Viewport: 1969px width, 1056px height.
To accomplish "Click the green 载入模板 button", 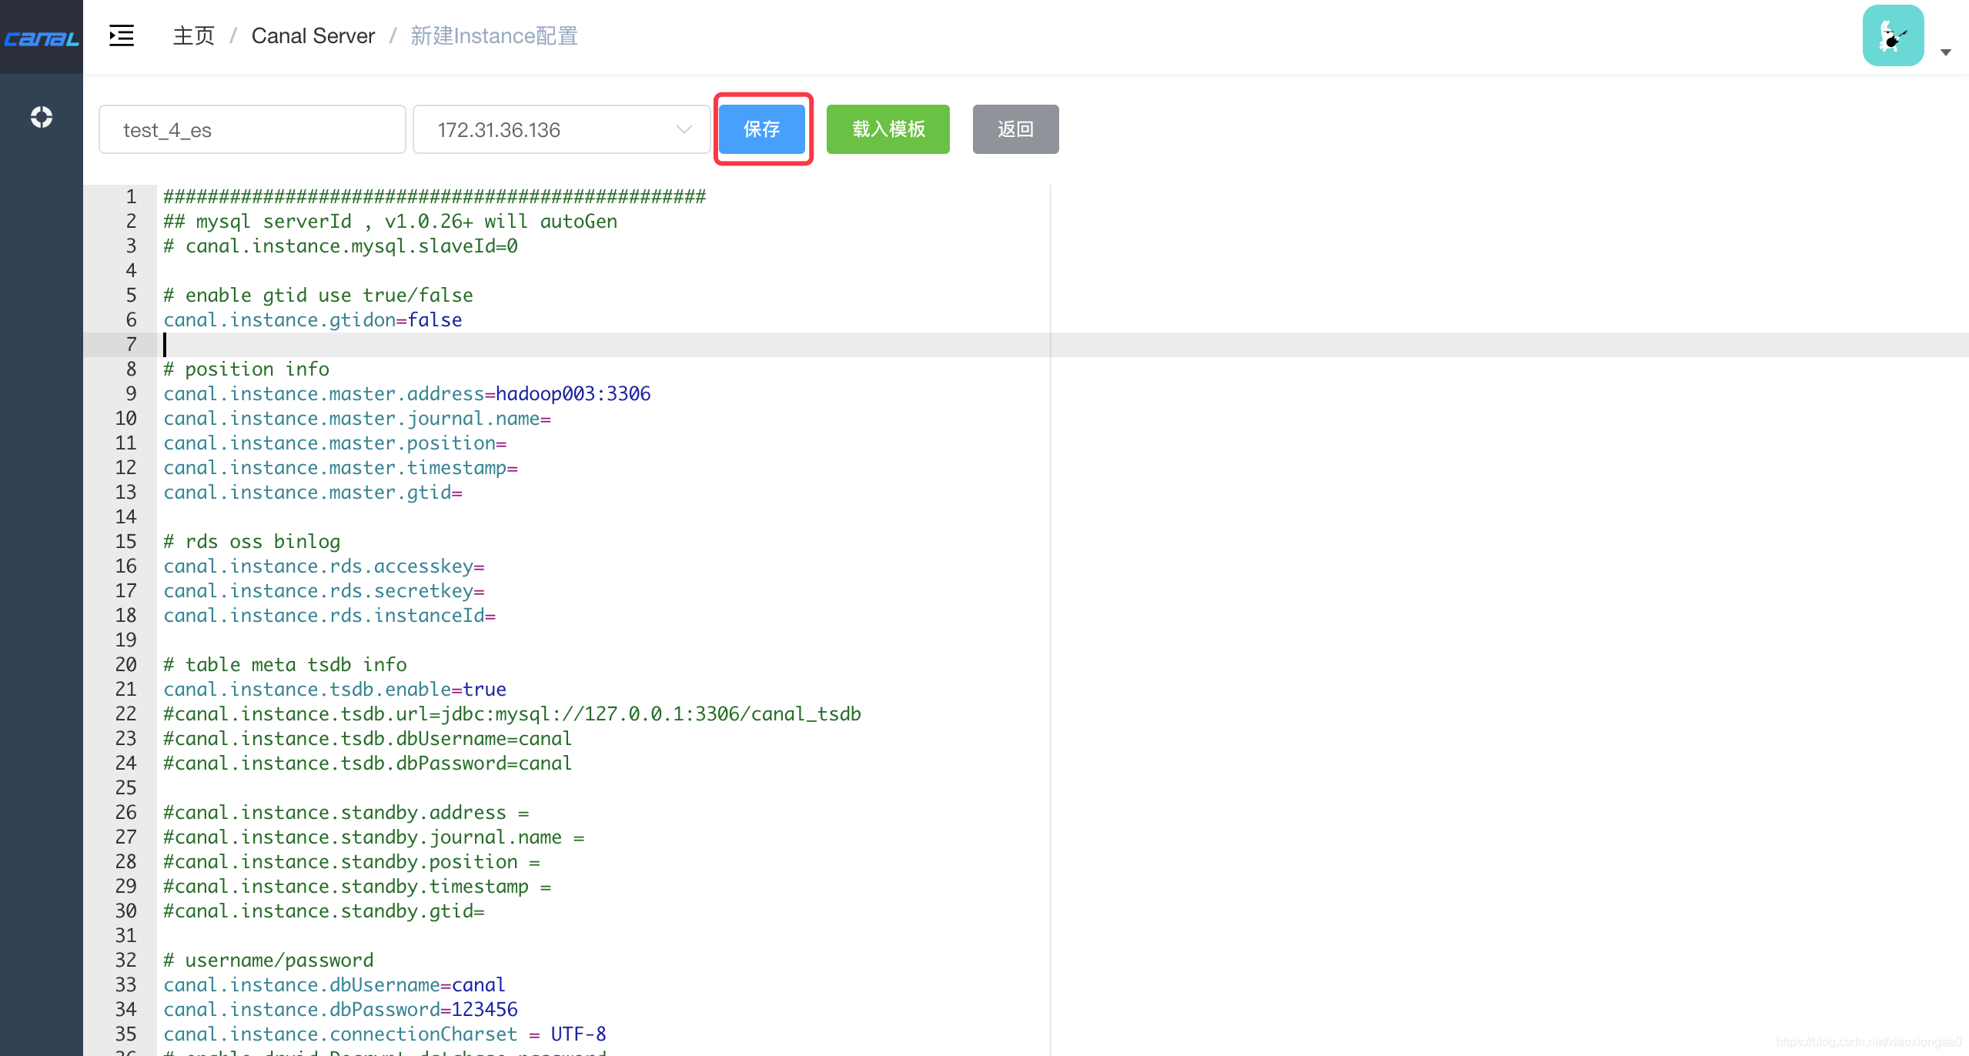I will pyautogui.click(x=888, y=129).
